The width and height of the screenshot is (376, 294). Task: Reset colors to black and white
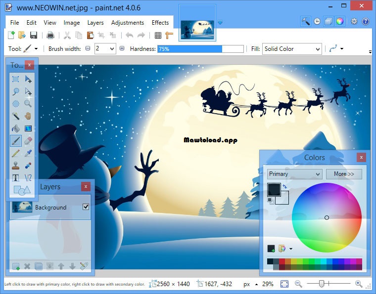click(x=271, y=201)
